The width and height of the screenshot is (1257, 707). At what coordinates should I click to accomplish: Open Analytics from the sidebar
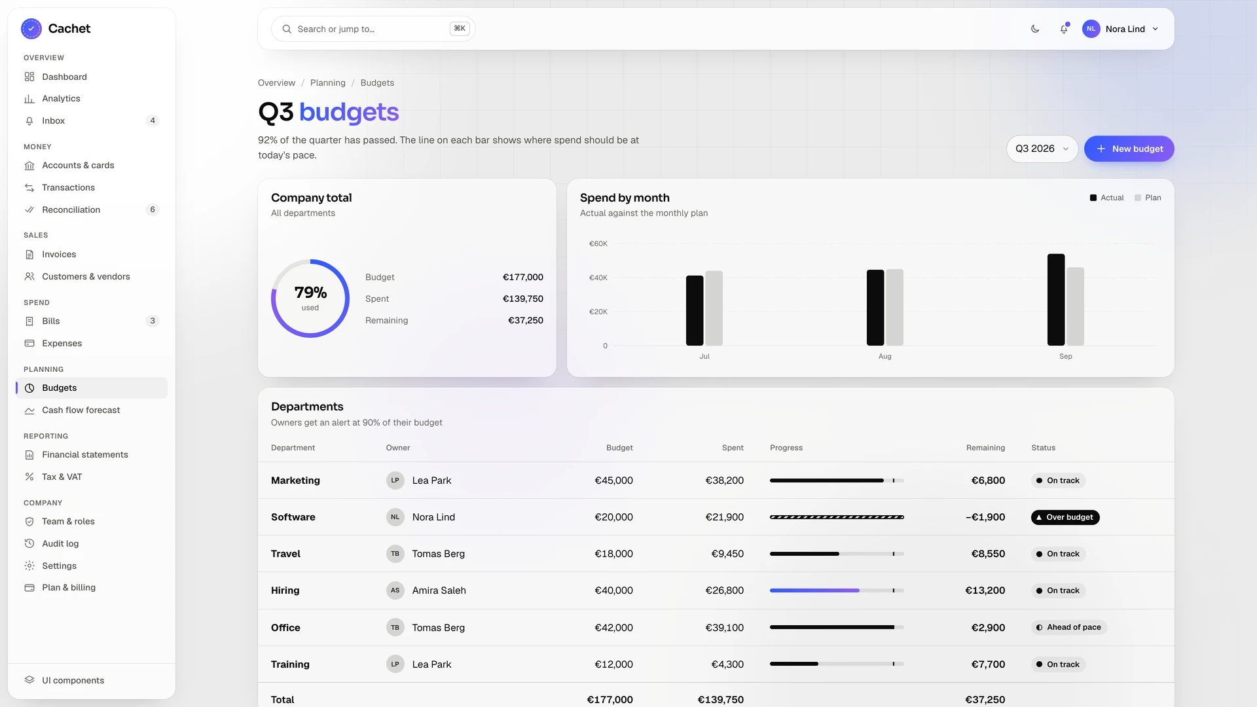(x=92, y=99)
